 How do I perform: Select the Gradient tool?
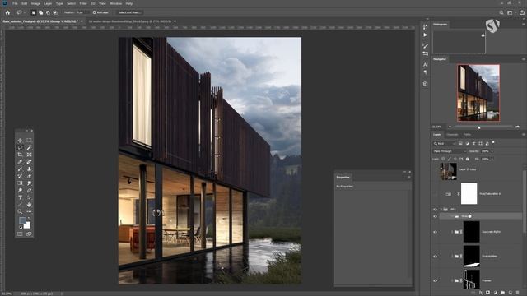click(20, 183)
